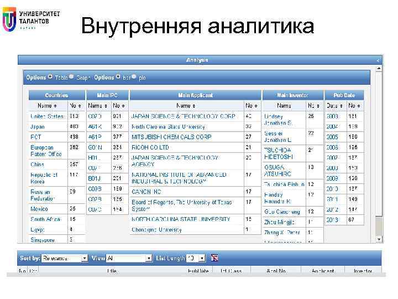Click the Universitet Talantov logo
The image size is (398, 299).
point(31,19)
